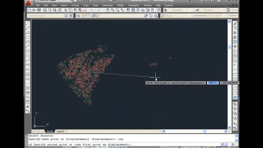Viewport: 263px width, 148px height.
Task: Select the Rectangle draw tool
Action: (28, 42)
